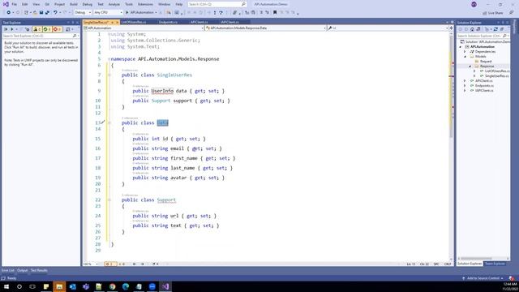519x292 pixels.
Task: Select SingleUserRes.cs in Solution Explorer
Action: [497, 76]
